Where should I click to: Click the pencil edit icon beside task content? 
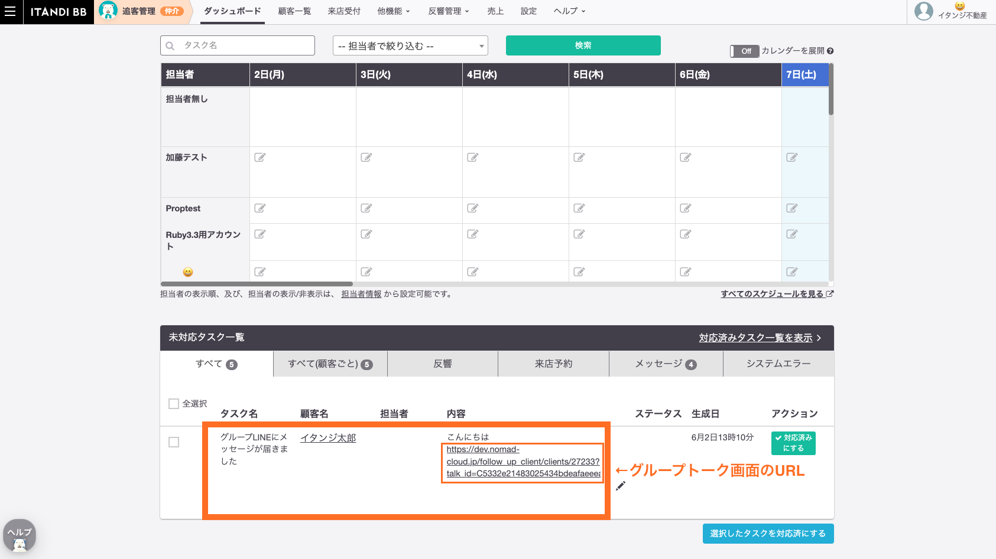pos(621,486)
